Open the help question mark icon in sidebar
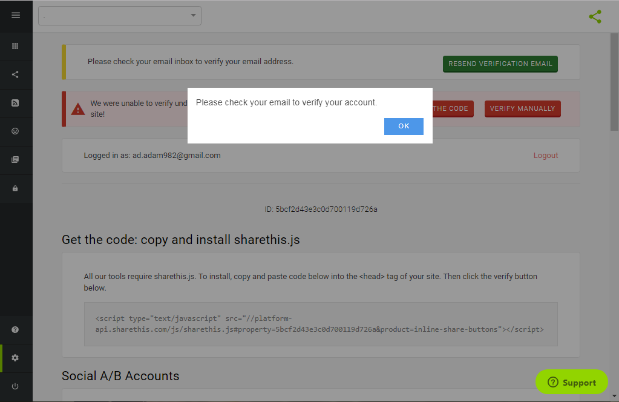This screenshot has height=402, width=619. pos(15,330)
